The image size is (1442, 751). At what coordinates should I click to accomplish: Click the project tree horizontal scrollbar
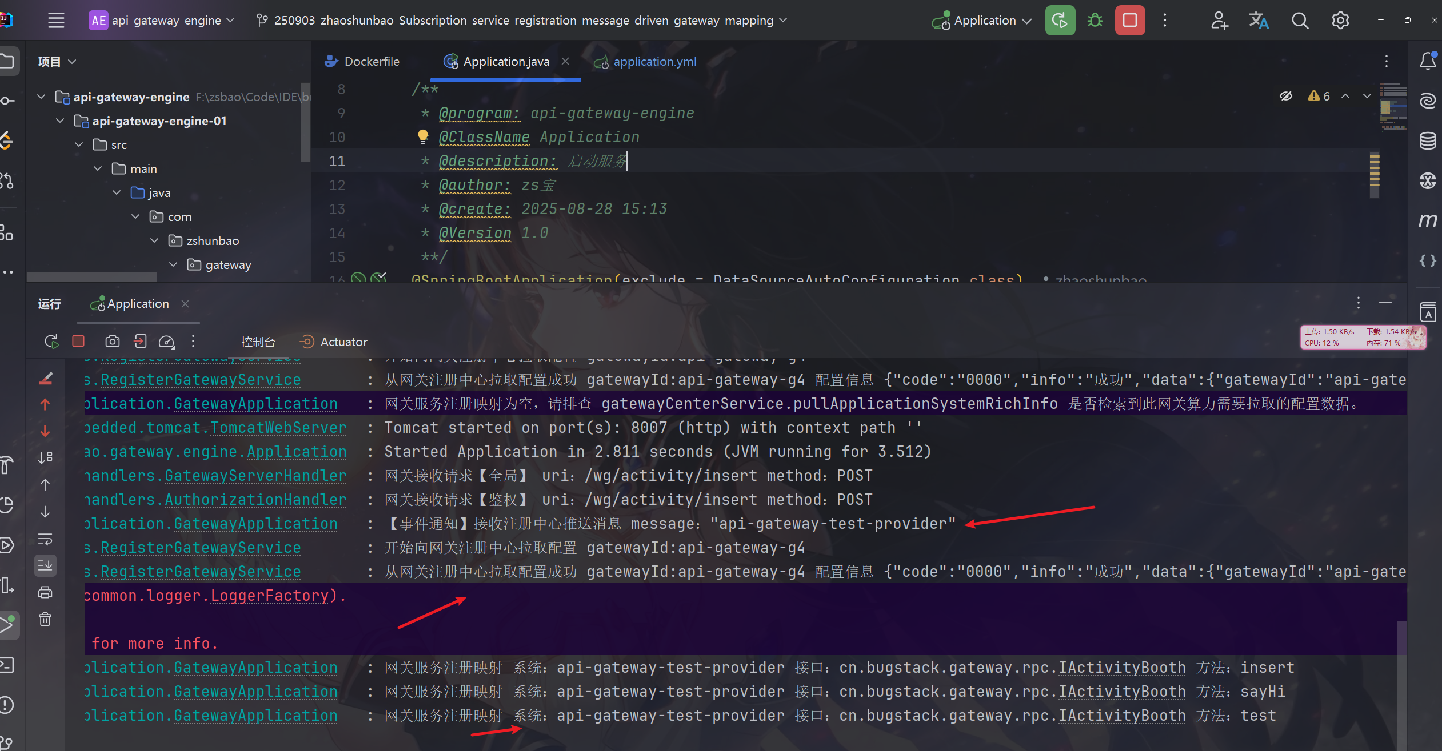(91, 277)
